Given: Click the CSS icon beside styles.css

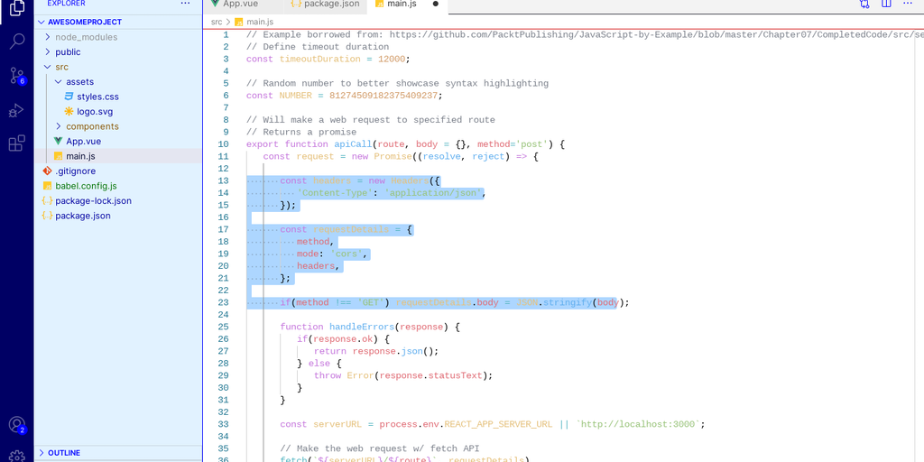Looking at the screenshot, I should 69,97.
